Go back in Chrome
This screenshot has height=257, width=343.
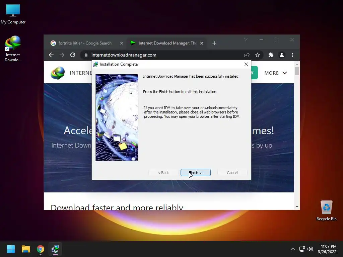tap(51, 55)
